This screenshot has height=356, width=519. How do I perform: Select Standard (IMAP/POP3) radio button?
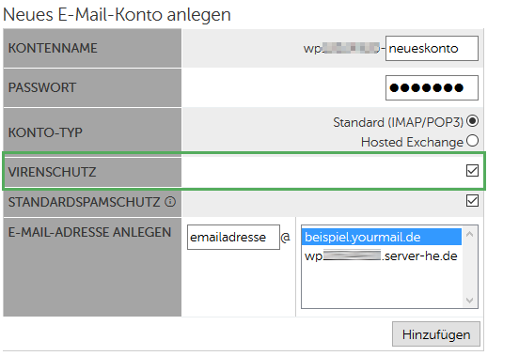coord(472,121)
